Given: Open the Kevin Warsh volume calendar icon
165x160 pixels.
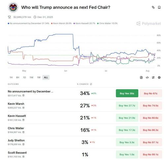Looking at the screenshot, I should [x=23, y=108].
